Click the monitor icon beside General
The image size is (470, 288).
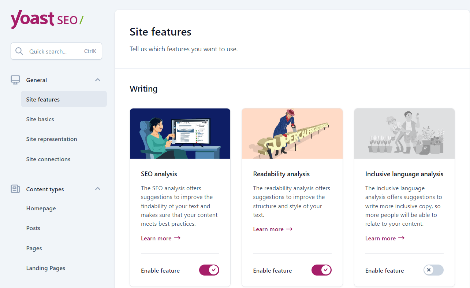(x=15, y=80)
